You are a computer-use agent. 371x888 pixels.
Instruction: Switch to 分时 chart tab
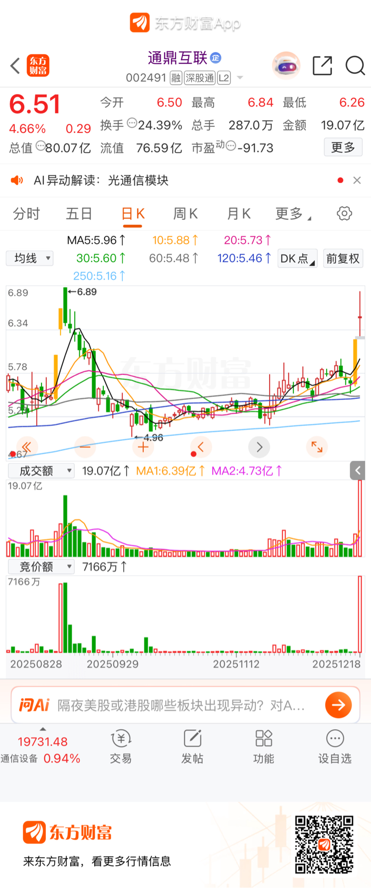[x=26, y=214]
